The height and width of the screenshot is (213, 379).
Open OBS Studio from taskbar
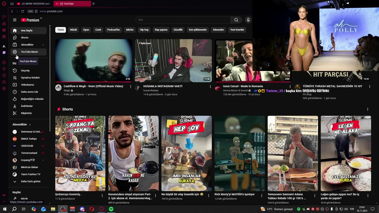coord(63,209)
